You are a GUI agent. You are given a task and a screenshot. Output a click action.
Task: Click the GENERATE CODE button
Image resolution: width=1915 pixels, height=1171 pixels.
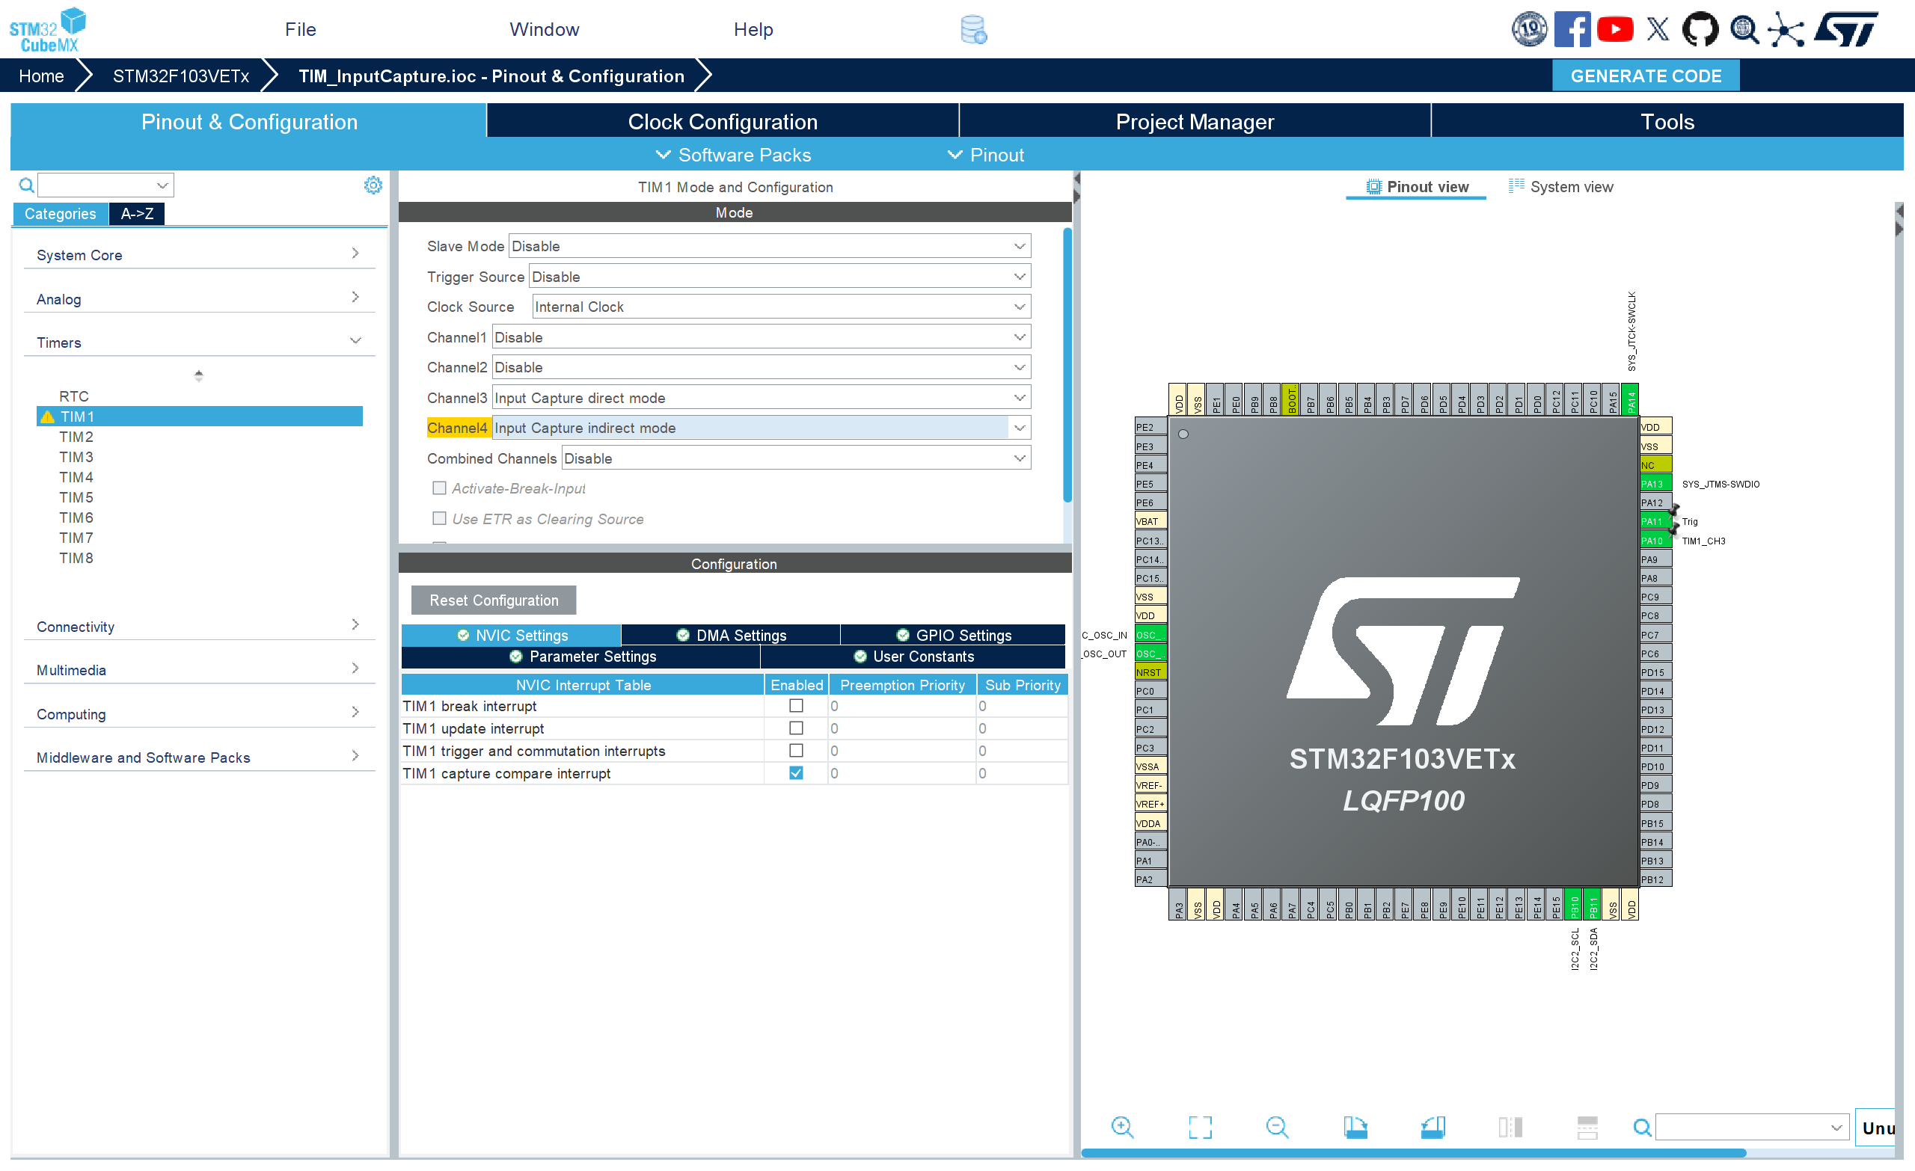click(x=1644, y=76)
